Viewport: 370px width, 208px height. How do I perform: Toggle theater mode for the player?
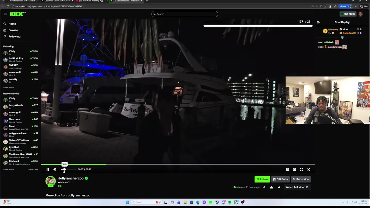point(294,170)
